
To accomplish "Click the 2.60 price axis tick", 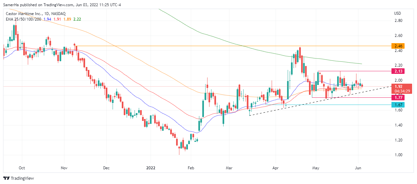I will coord(398,35).
